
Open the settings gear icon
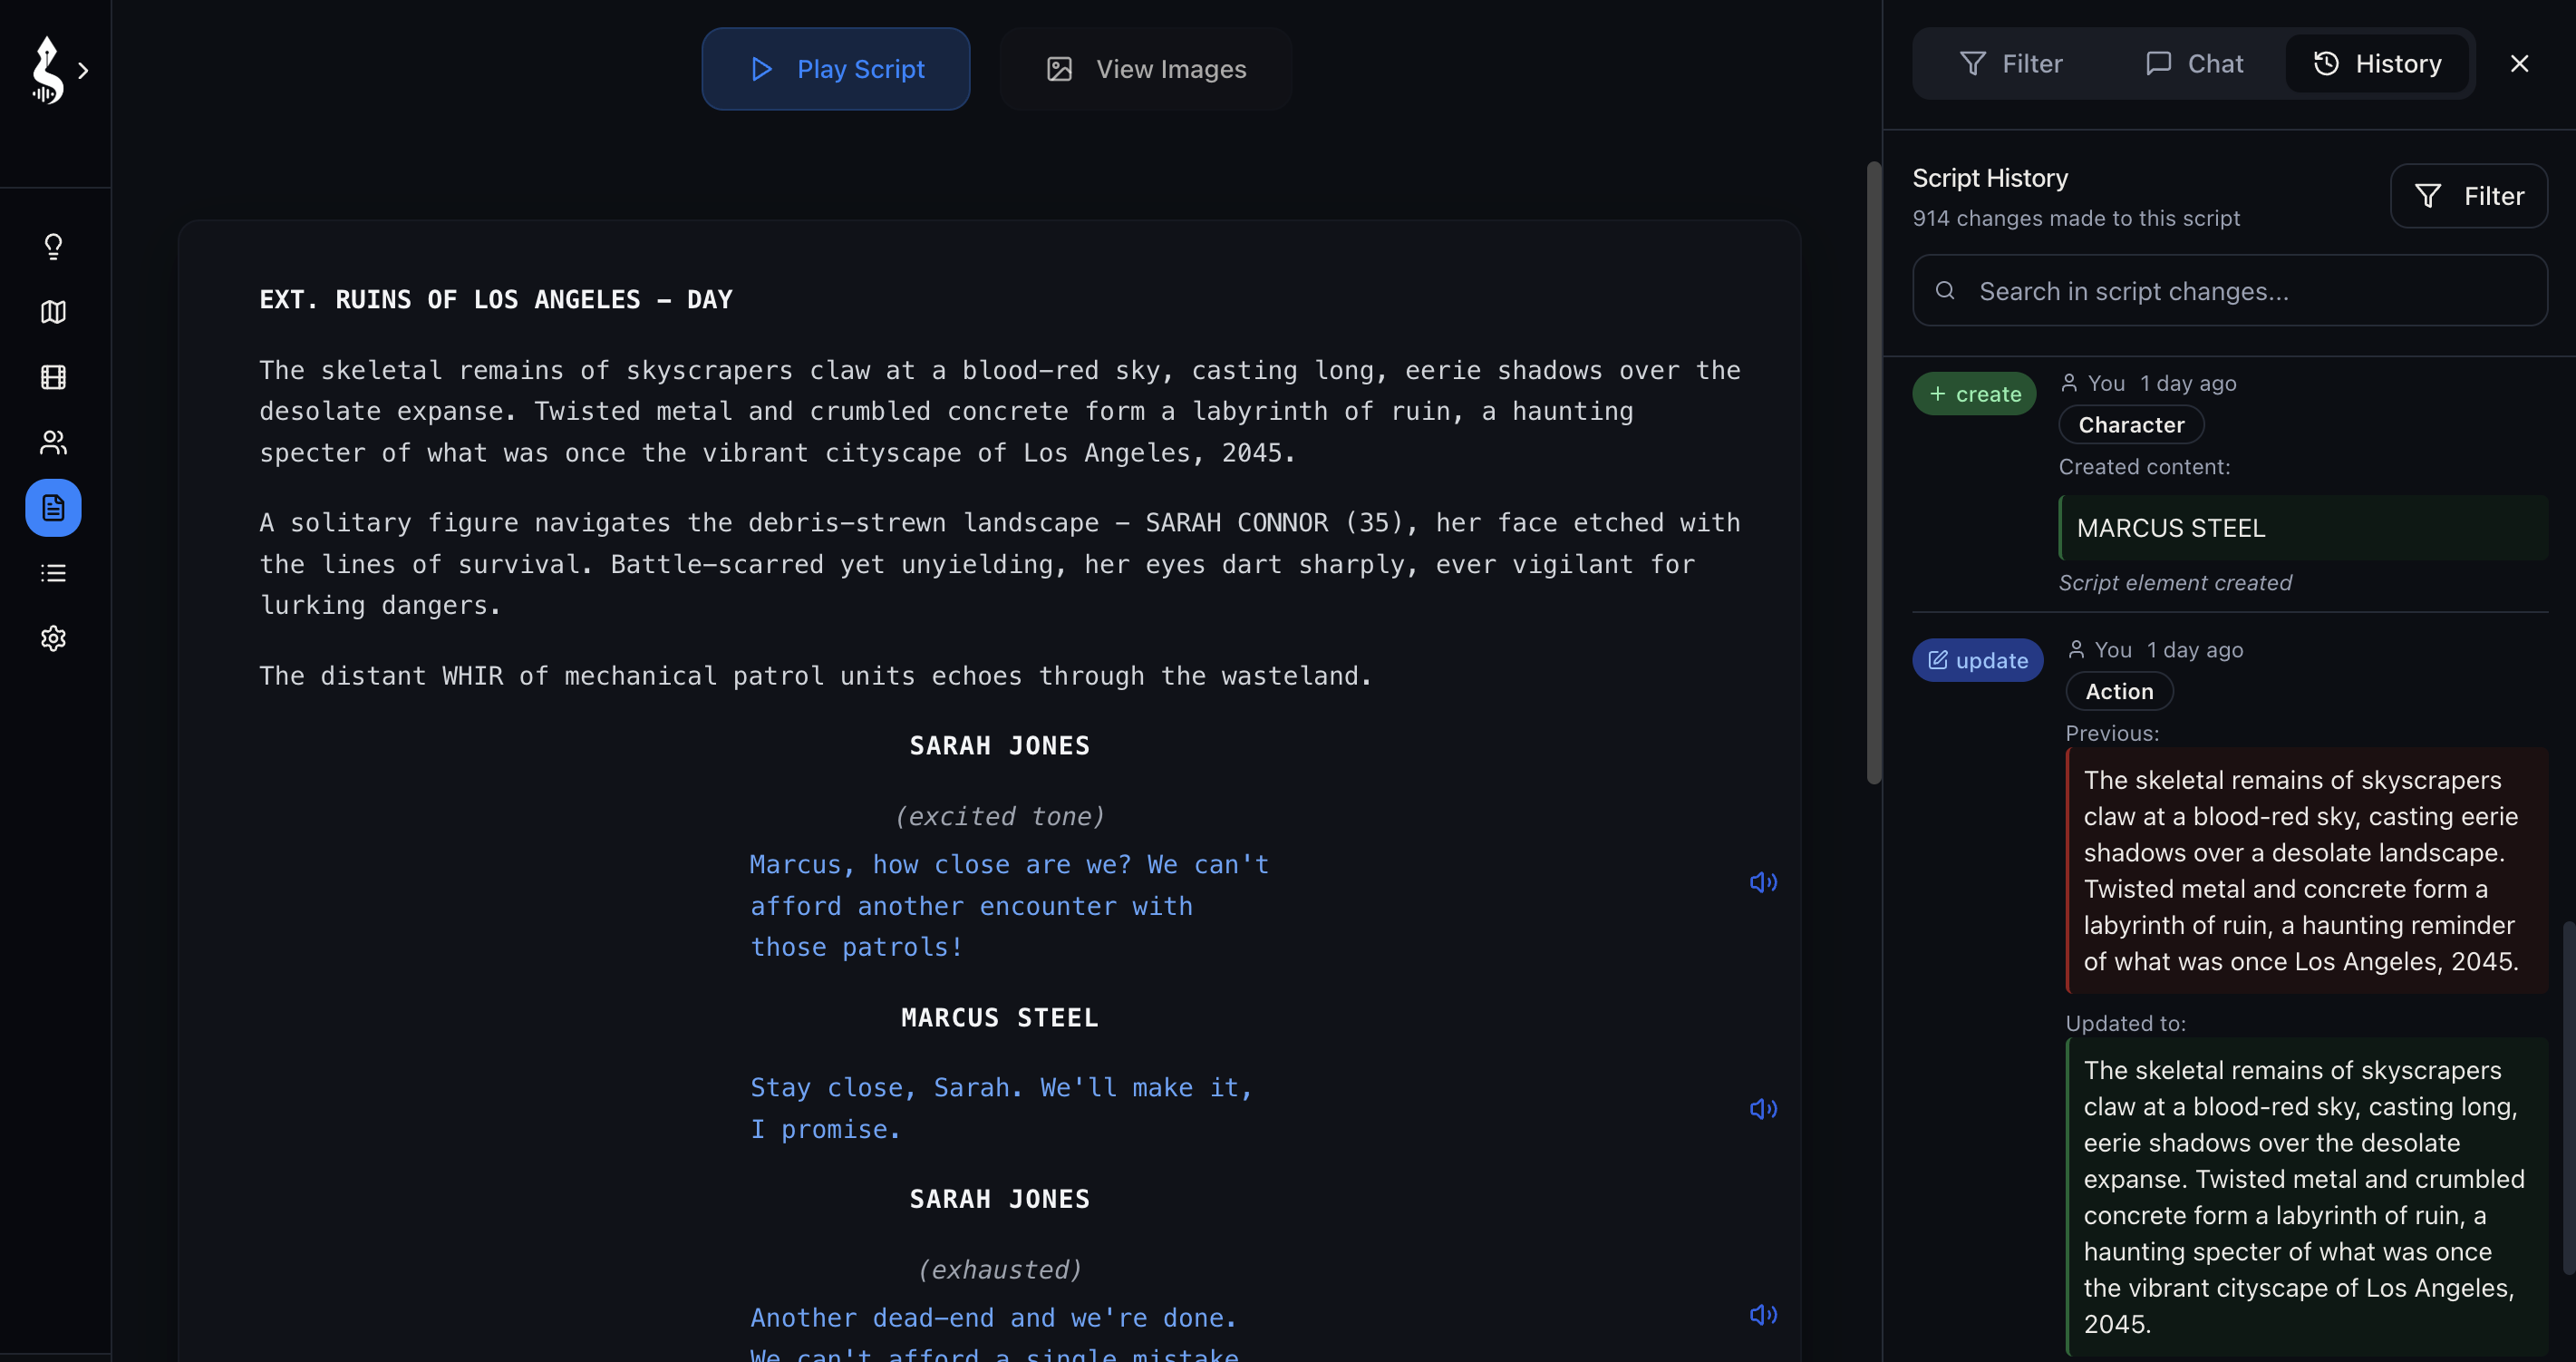(52, 638)
